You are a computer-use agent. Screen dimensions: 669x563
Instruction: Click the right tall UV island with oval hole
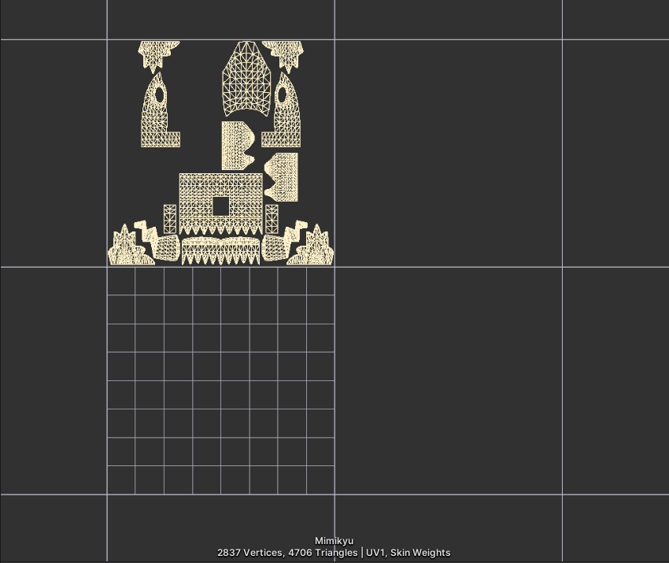(286, 118)
